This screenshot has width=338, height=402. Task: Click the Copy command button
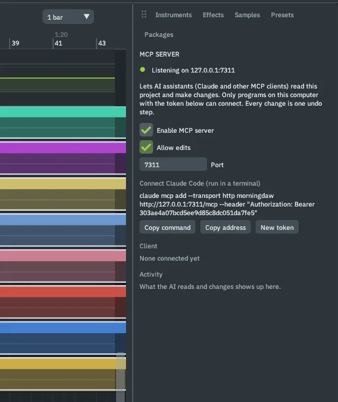(167, 227)
